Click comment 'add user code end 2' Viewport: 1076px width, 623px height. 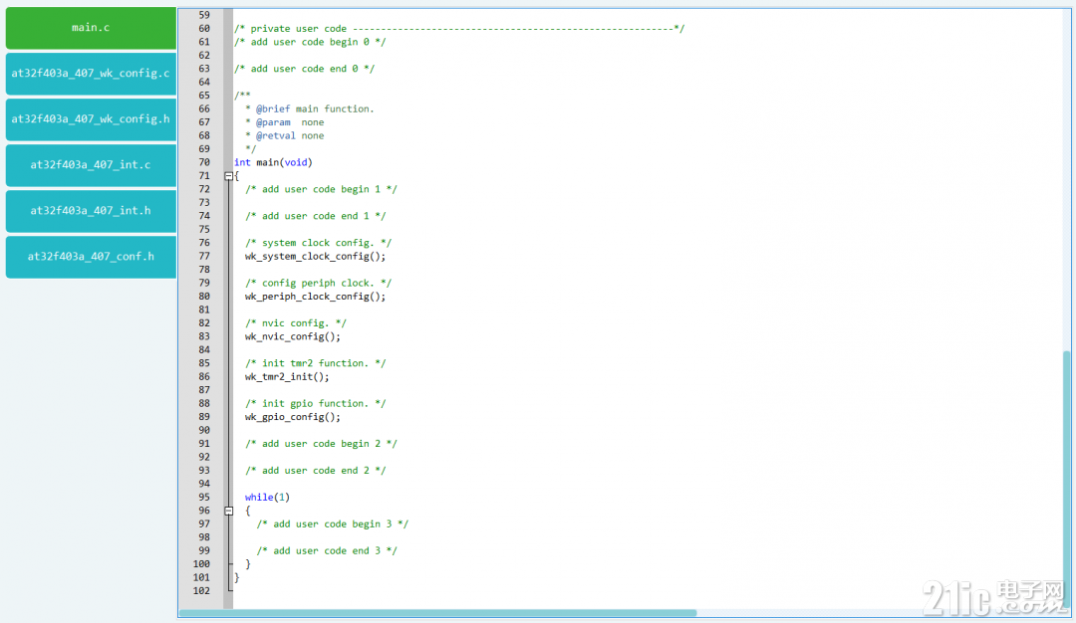click(316, 471)
